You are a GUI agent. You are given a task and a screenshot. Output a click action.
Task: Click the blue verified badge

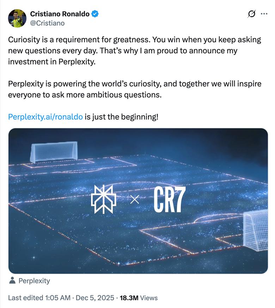click(x=95, y=14)
